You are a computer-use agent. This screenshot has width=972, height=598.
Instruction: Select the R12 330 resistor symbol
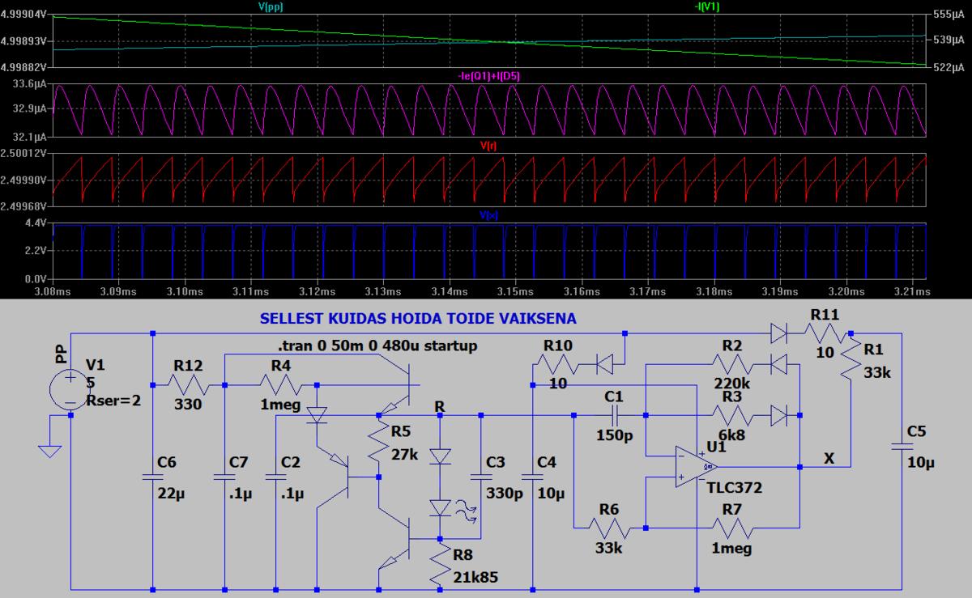click(189, 384)
